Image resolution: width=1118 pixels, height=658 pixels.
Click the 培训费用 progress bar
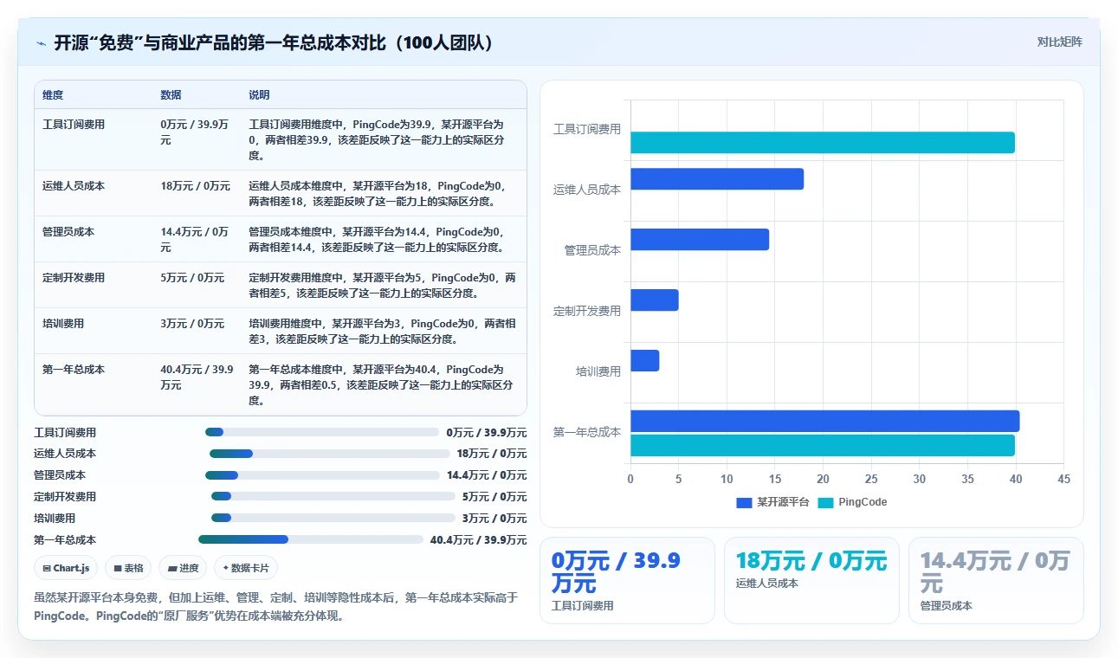tap(333, 518)
